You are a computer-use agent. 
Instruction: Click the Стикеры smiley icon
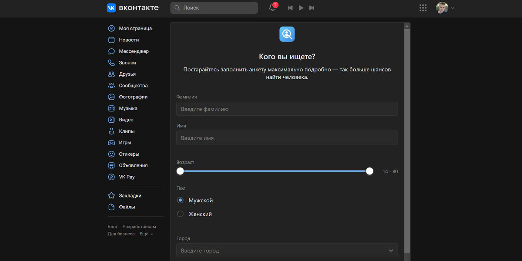pyautogui.click(x=111, y=154)
